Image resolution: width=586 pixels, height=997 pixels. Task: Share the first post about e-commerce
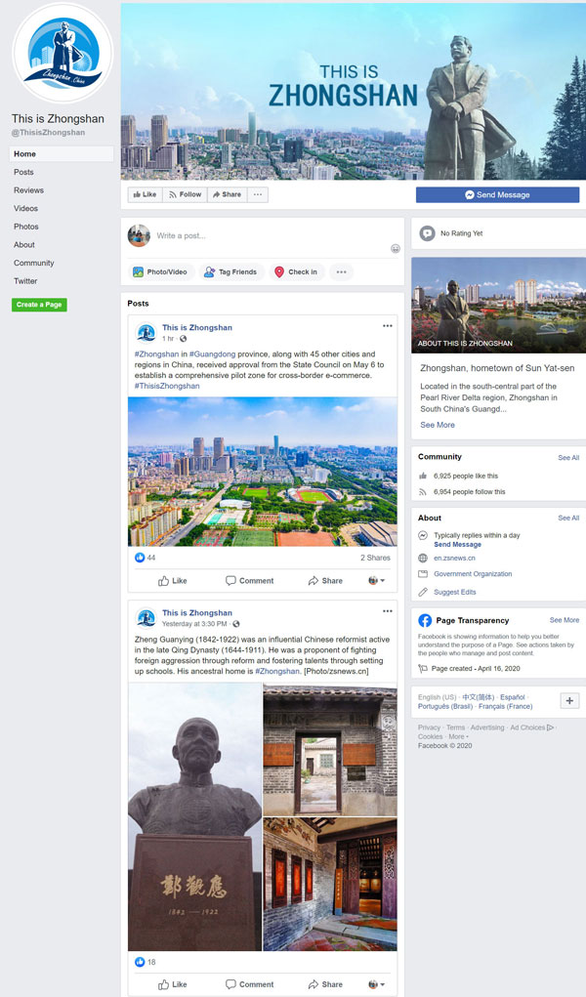325,580
